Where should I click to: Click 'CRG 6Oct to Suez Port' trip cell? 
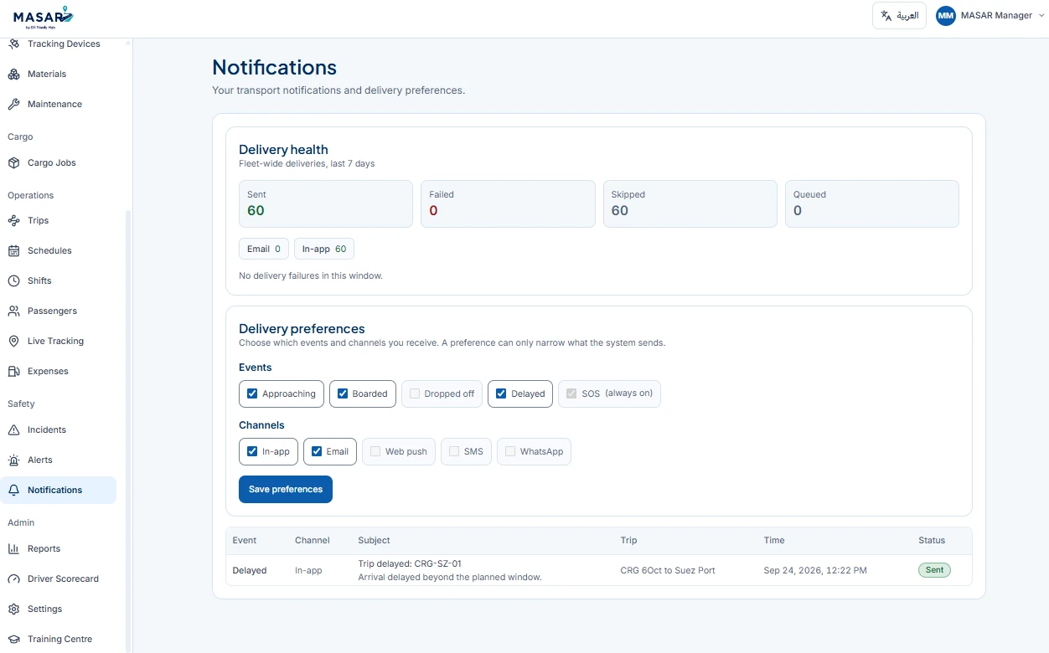[668, 570]
